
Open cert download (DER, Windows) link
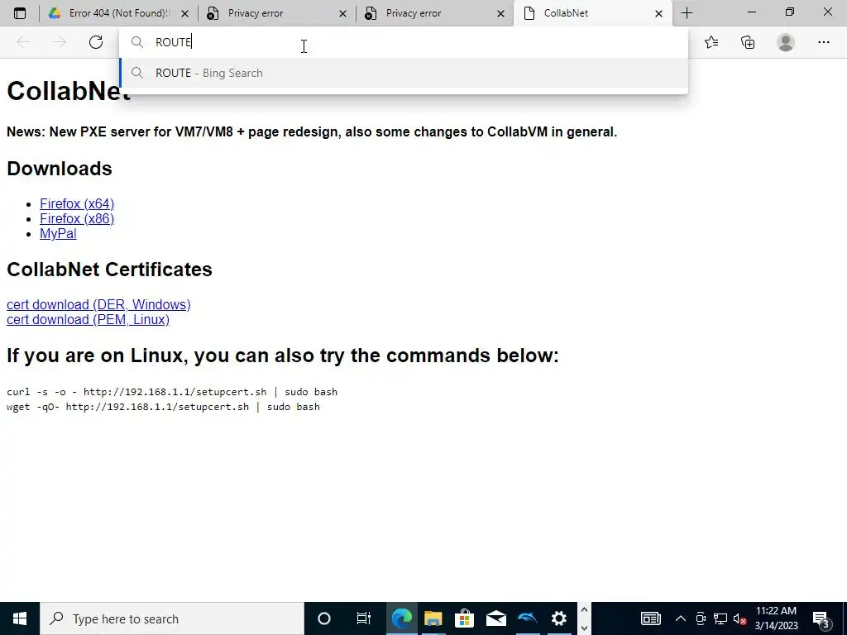[x=98, y=304]
